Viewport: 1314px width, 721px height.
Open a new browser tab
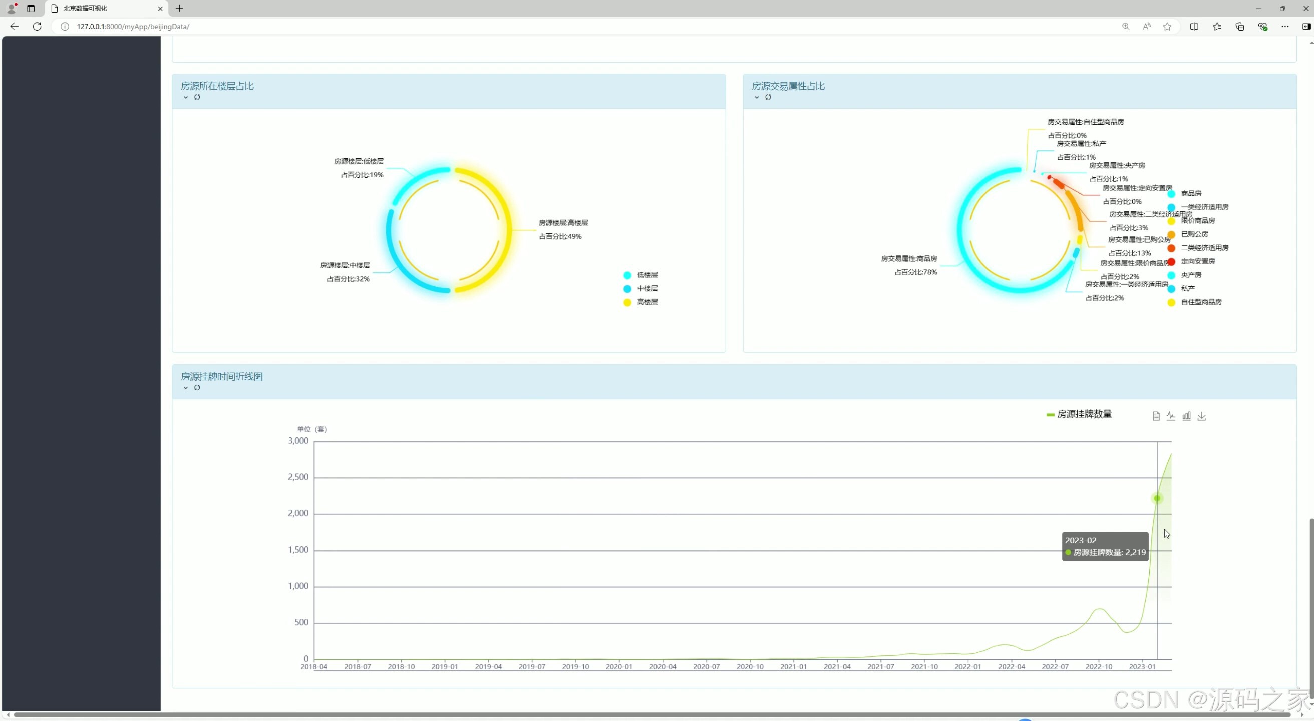179,8
